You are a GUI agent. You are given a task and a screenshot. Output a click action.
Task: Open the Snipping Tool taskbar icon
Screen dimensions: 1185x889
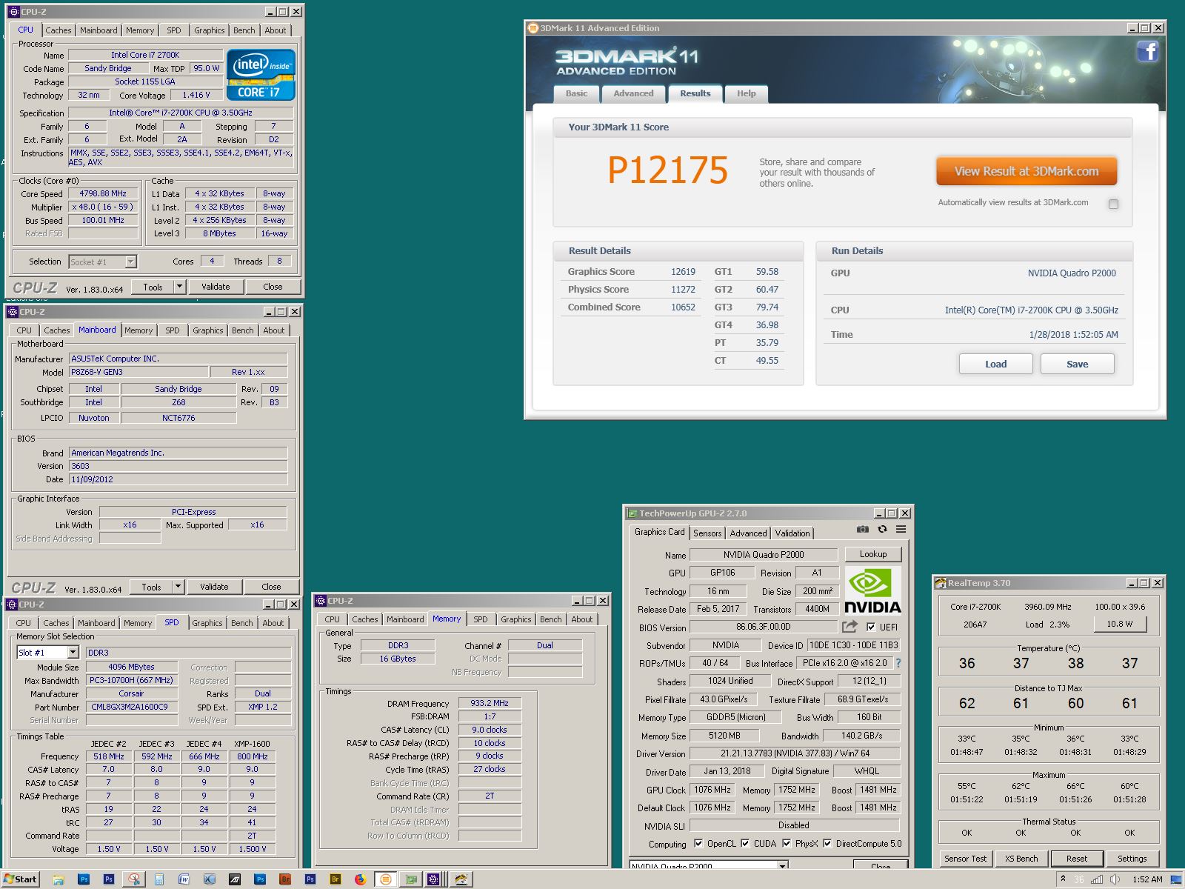(x=134, y=879)
